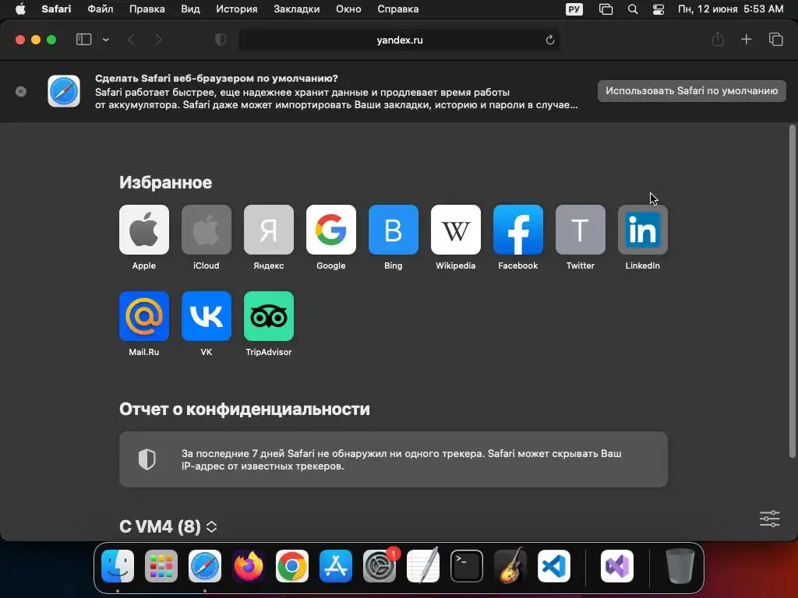Open the Apple favorite tile

click(144, 230)
